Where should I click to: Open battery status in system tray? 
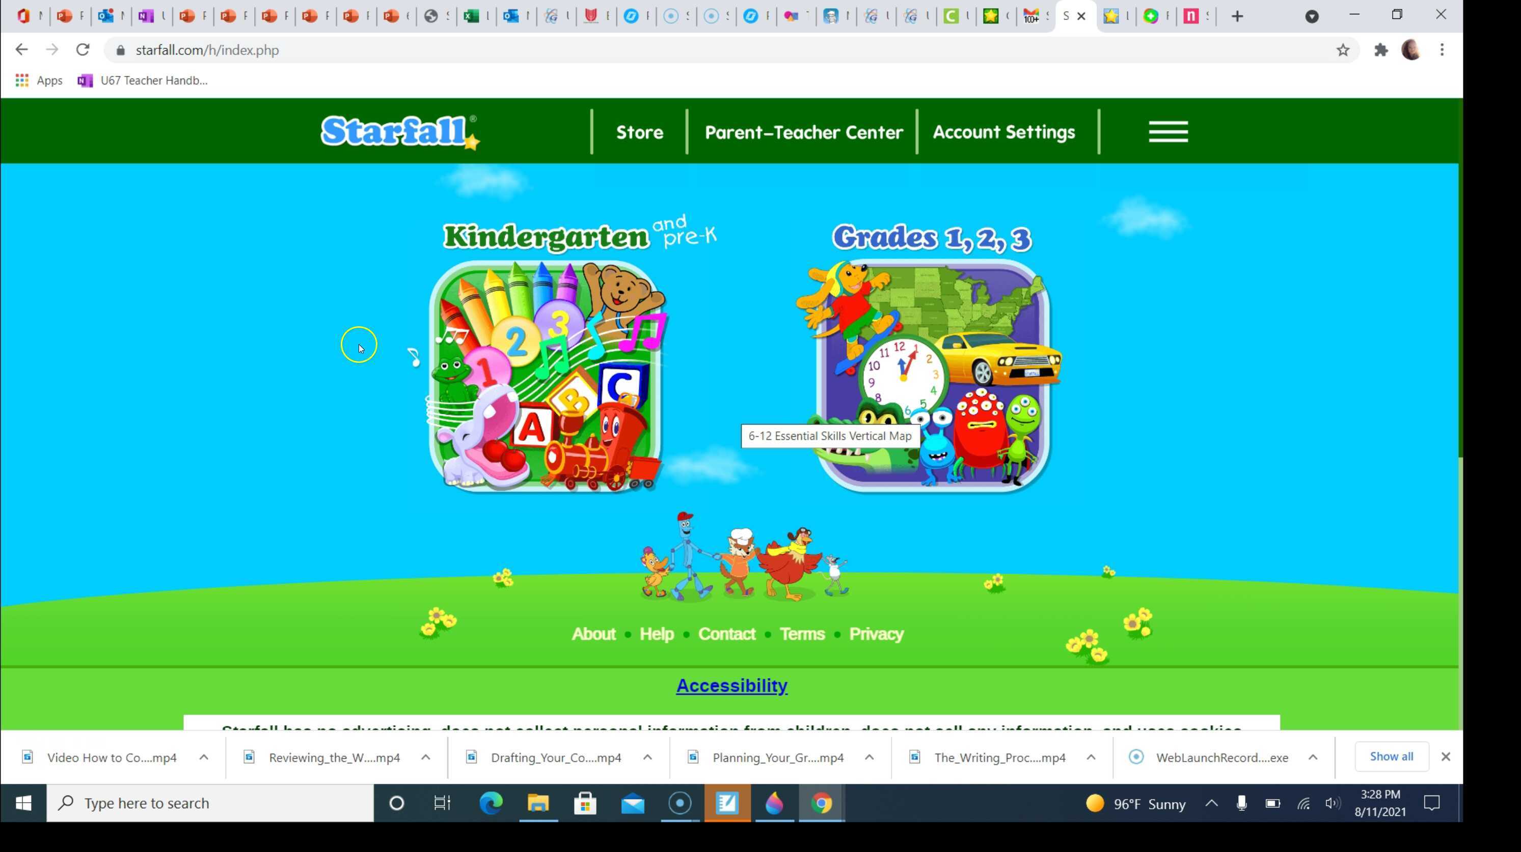1272,803
